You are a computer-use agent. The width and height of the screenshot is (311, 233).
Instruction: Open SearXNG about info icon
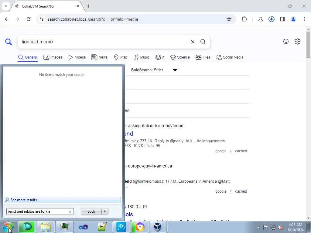click(286, 41)
